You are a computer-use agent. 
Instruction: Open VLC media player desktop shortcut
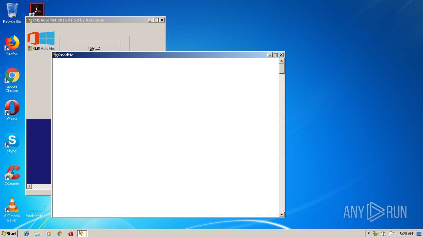click(12, 210)
